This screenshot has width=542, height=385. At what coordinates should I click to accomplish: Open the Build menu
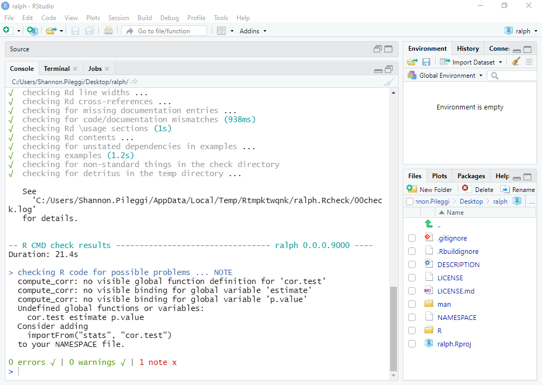(x=144, y=18)
